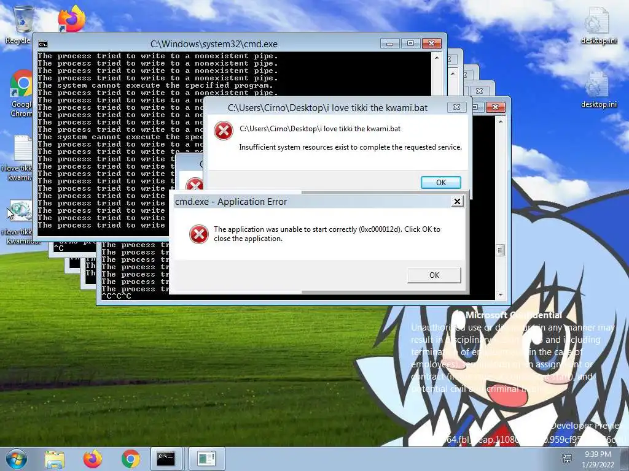Click the '^C^C^C' line in background cmd

(116, 296)
